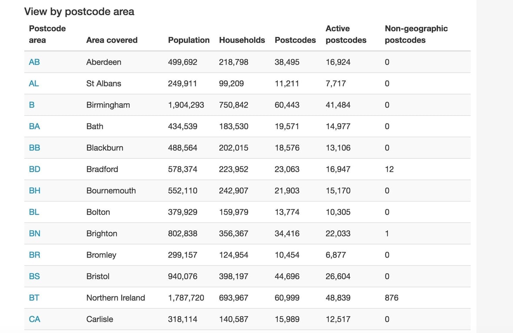Open the AB Aberdeen postcode area link

(34, 62)
